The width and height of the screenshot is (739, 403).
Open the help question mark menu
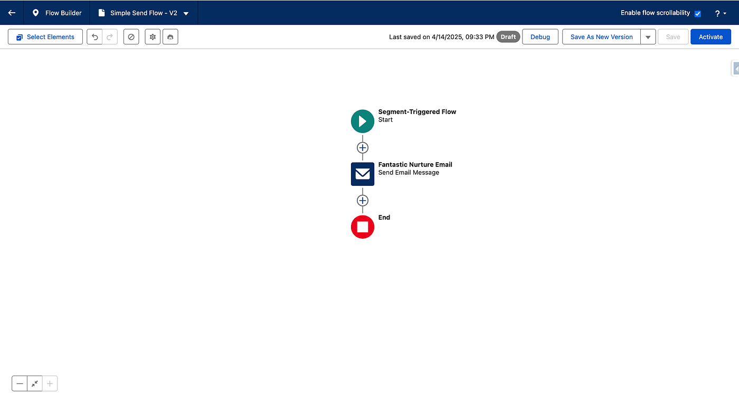click(x=720, y=13)
